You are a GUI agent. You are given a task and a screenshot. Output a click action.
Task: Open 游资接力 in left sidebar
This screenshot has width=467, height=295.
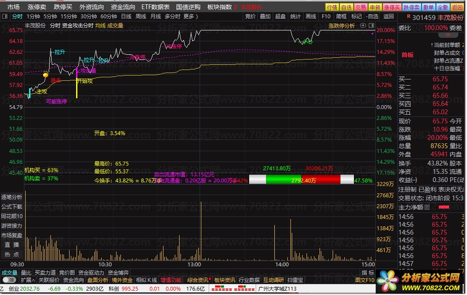pyautogui.click(x=12, y=225)
